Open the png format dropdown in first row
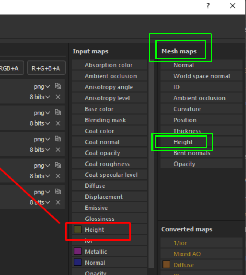This screenshot has width=246, height=275. click(x=42, y=87)
